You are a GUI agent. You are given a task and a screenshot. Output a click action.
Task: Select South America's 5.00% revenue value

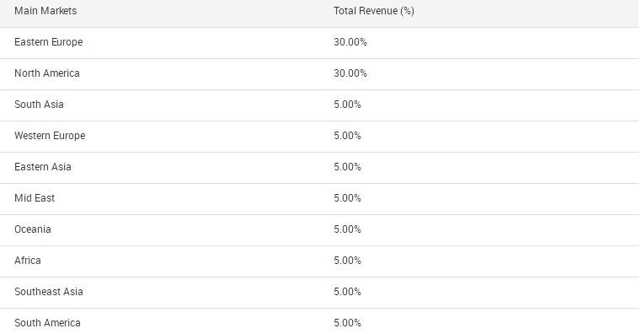click(348, 323)
